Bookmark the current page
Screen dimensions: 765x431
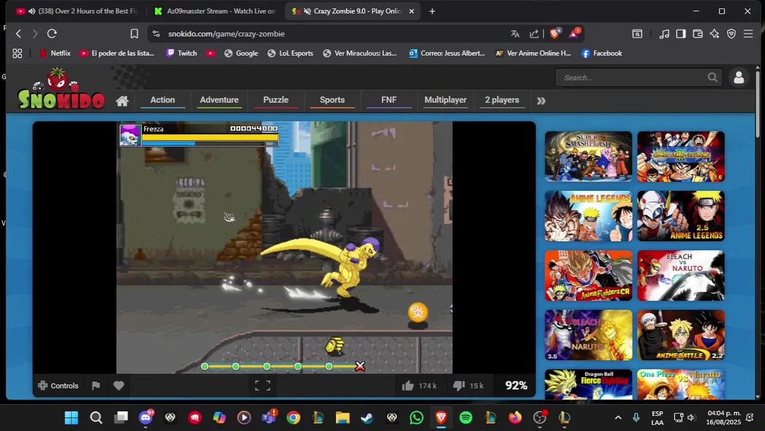coord(134,34)
